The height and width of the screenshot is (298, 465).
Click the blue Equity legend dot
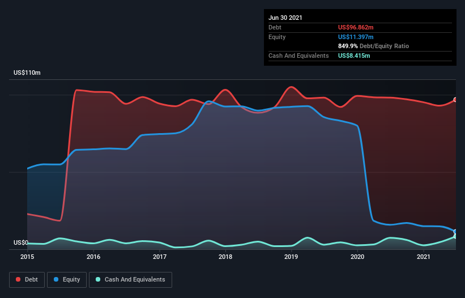[x=56, y=279]
